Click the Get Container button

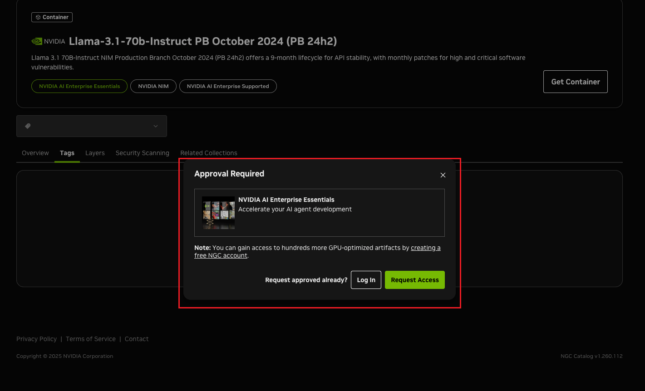[x=576, y=82]
